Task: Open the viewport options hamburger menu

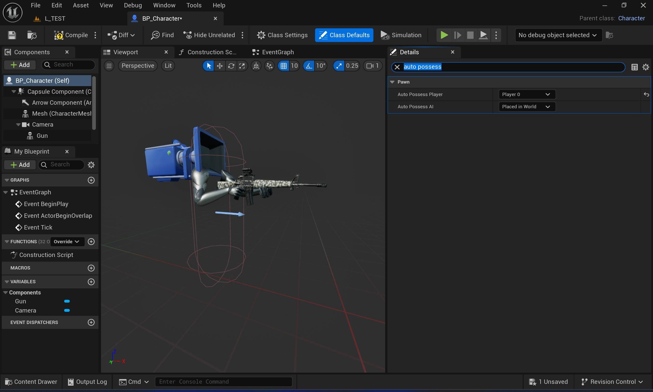Action: (109, 66)
